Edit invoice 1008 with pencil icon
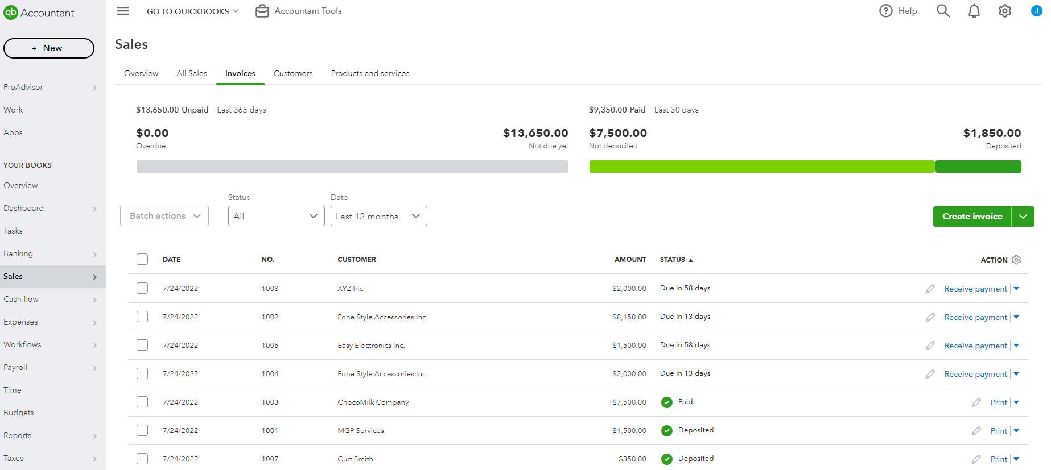The image size is (1051, 470). (930, 289)
